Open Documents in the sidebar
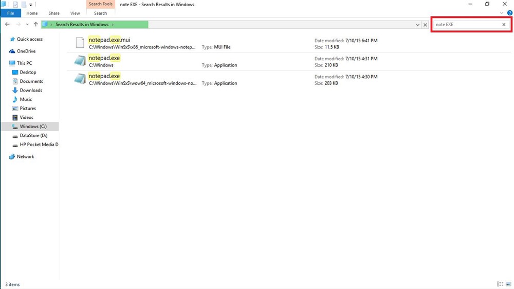514x289 pixels. tap(31, 81)
